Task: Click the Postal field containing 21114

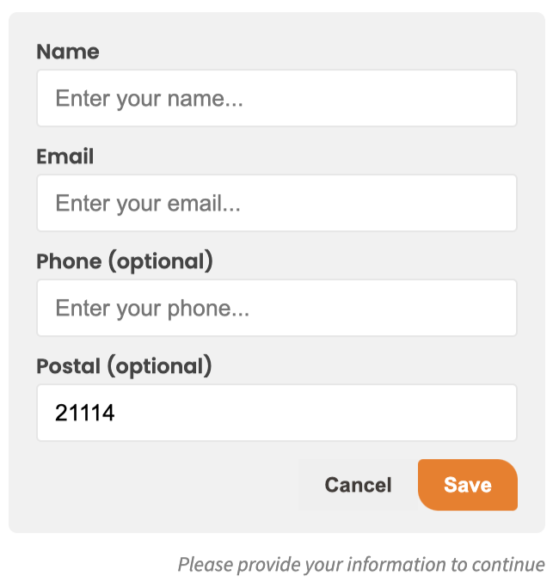Action: point(276,413)
